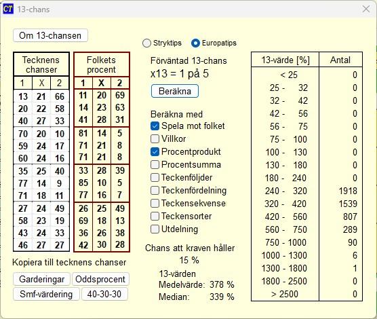The height and width of the screenshot is (319, 377).
Task: Click the 15 % chance value
Action: point(189,260)
